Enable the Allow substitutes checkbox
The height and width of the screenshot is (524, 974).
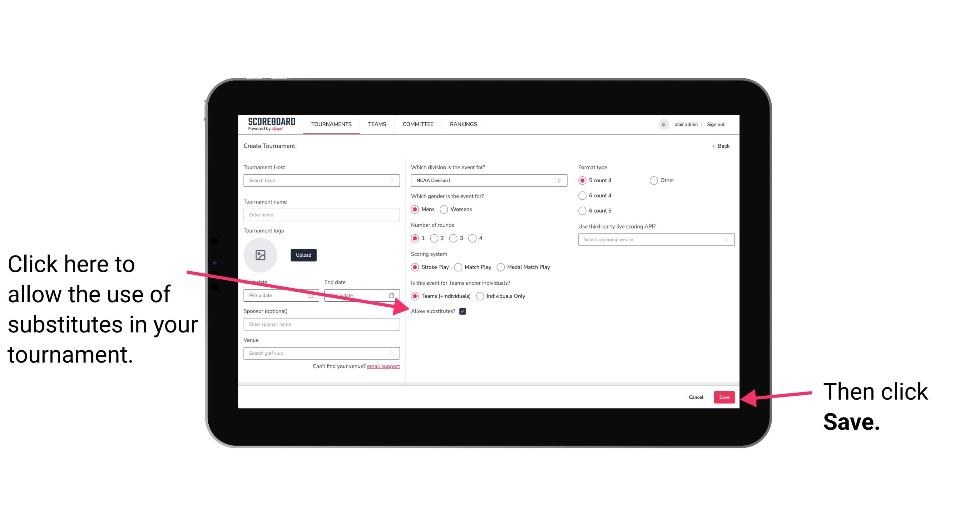tap(464, 311)
